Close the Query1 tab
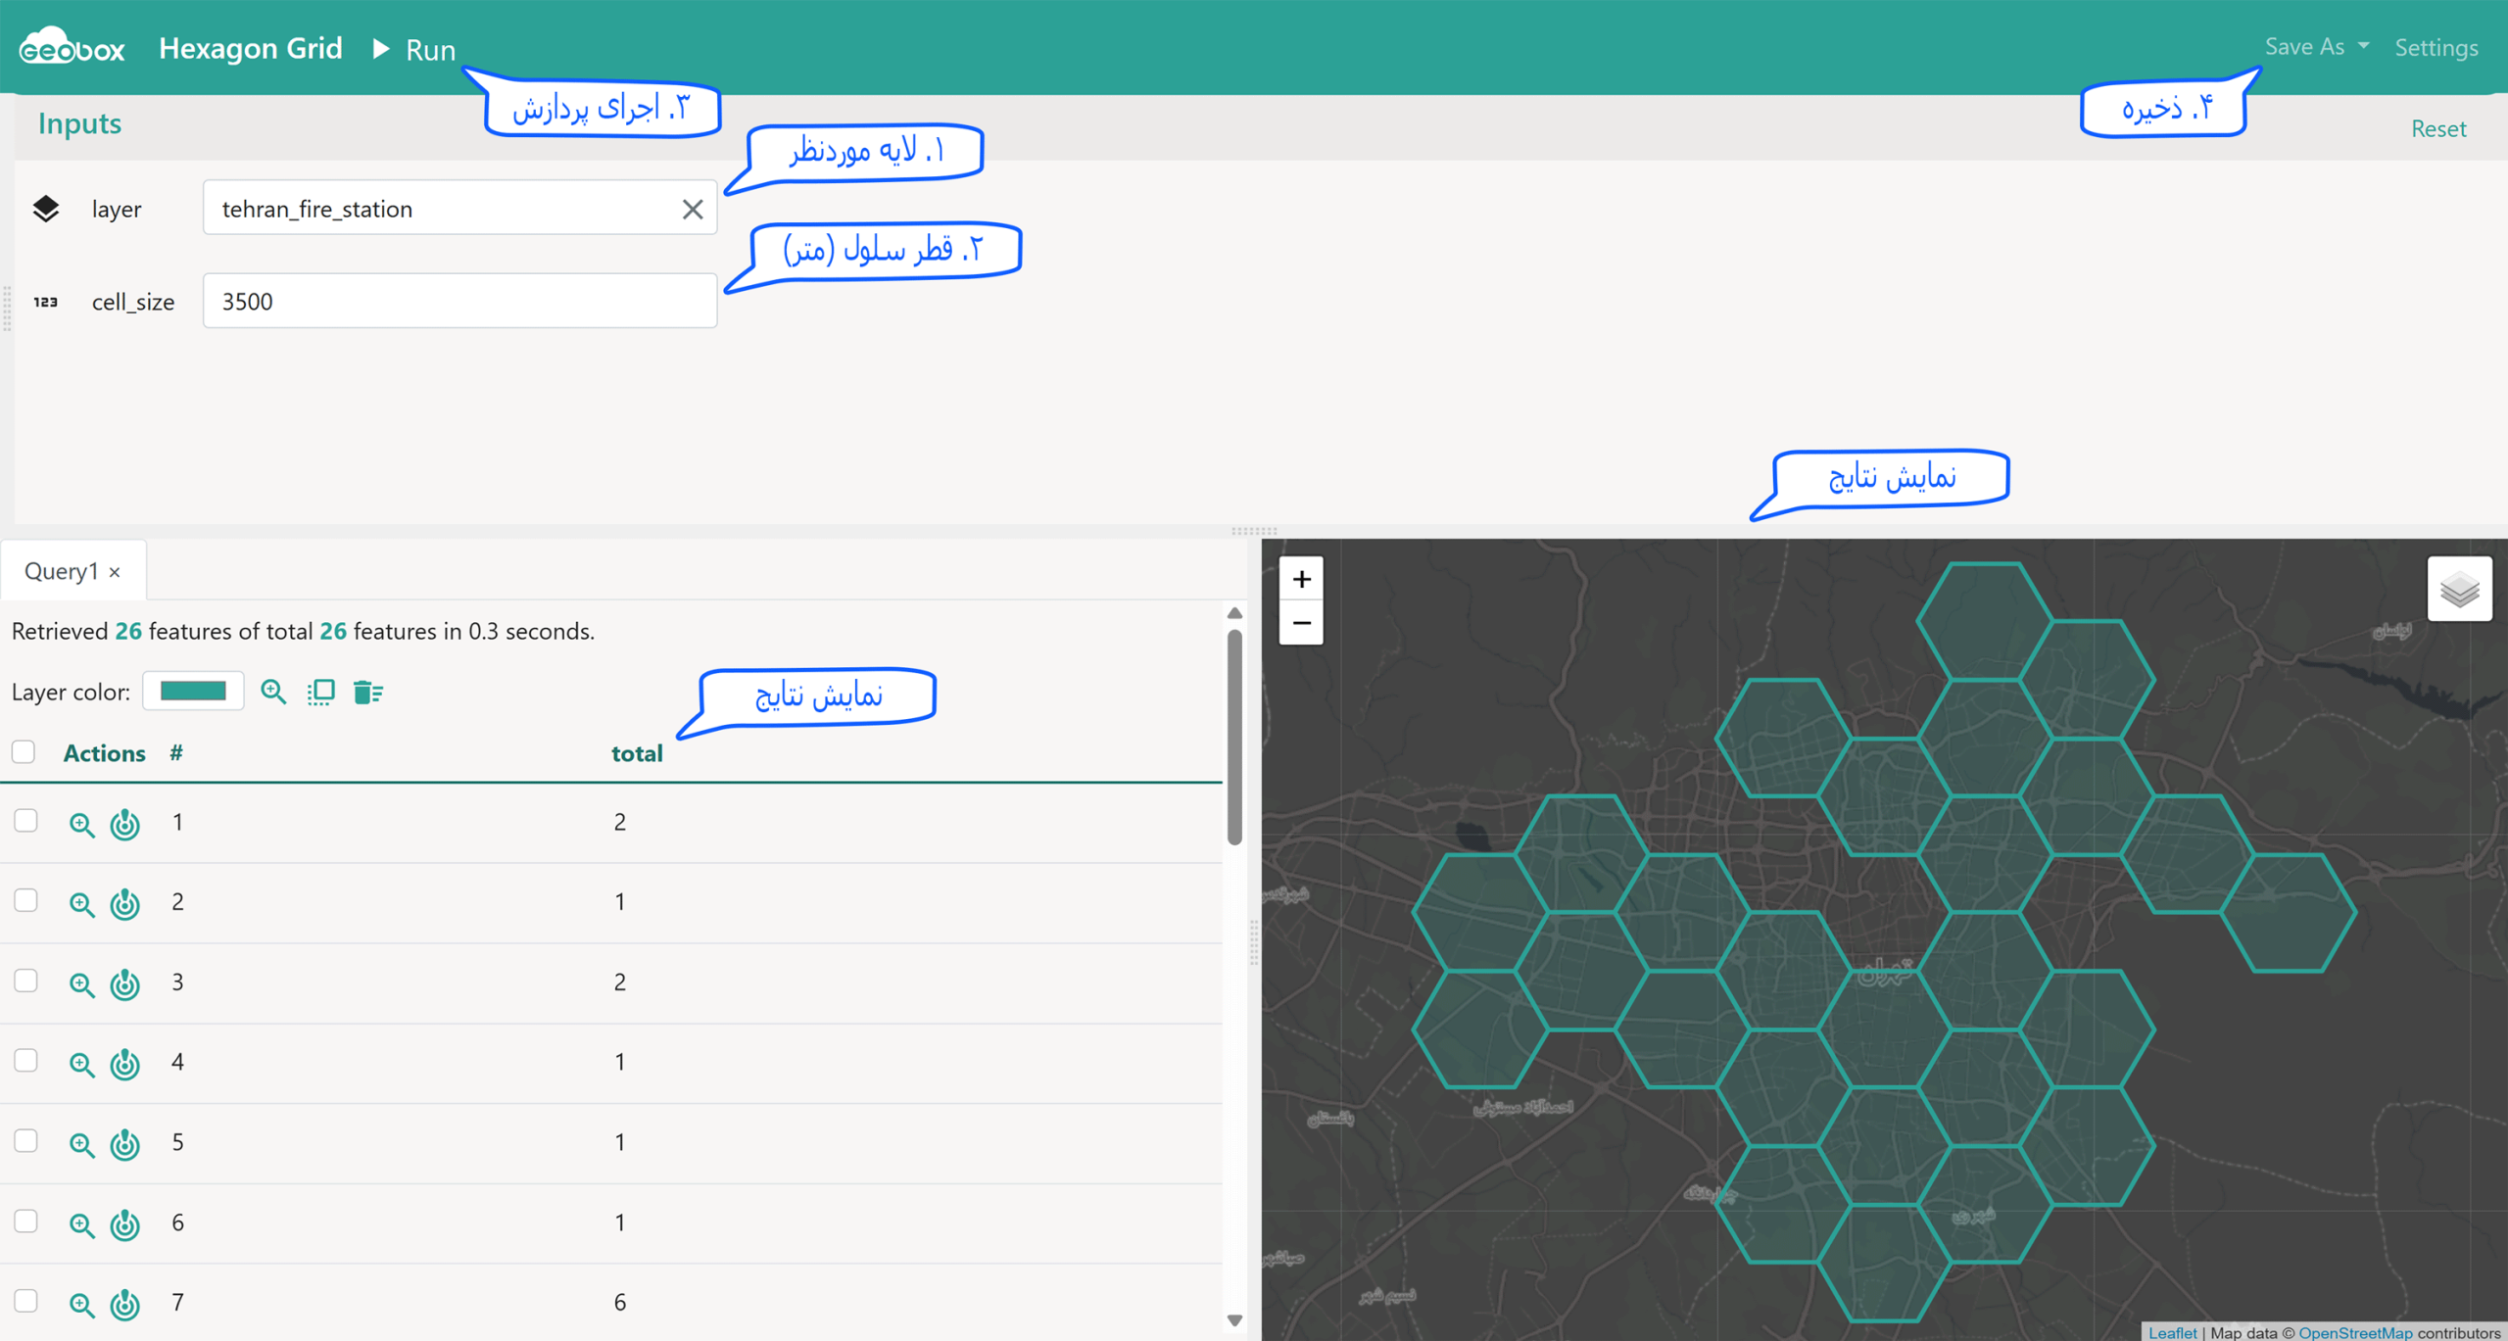This screenshot has width=2508, height=1341. 115,572
